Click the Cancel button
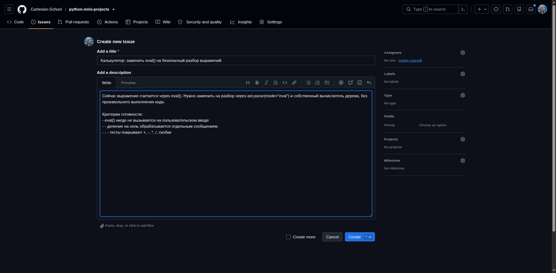Image resolution: width=556 pixels, height=273 pixels. pos(332,237)
